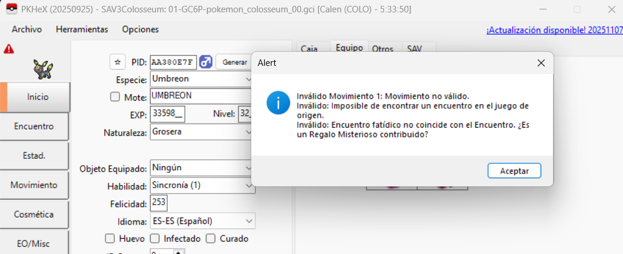This screenshot has height=254, width=623.
Task: Check the Huevo checkbox
Action: [109, 239]
